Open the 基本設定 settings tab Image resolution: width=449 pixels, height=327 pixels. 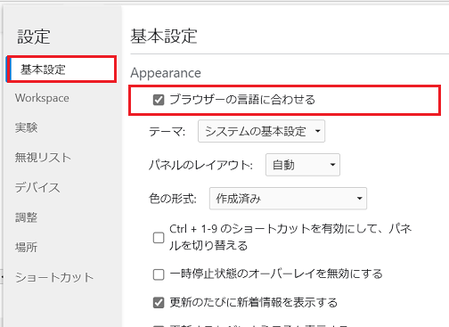[x=61, y=69]
